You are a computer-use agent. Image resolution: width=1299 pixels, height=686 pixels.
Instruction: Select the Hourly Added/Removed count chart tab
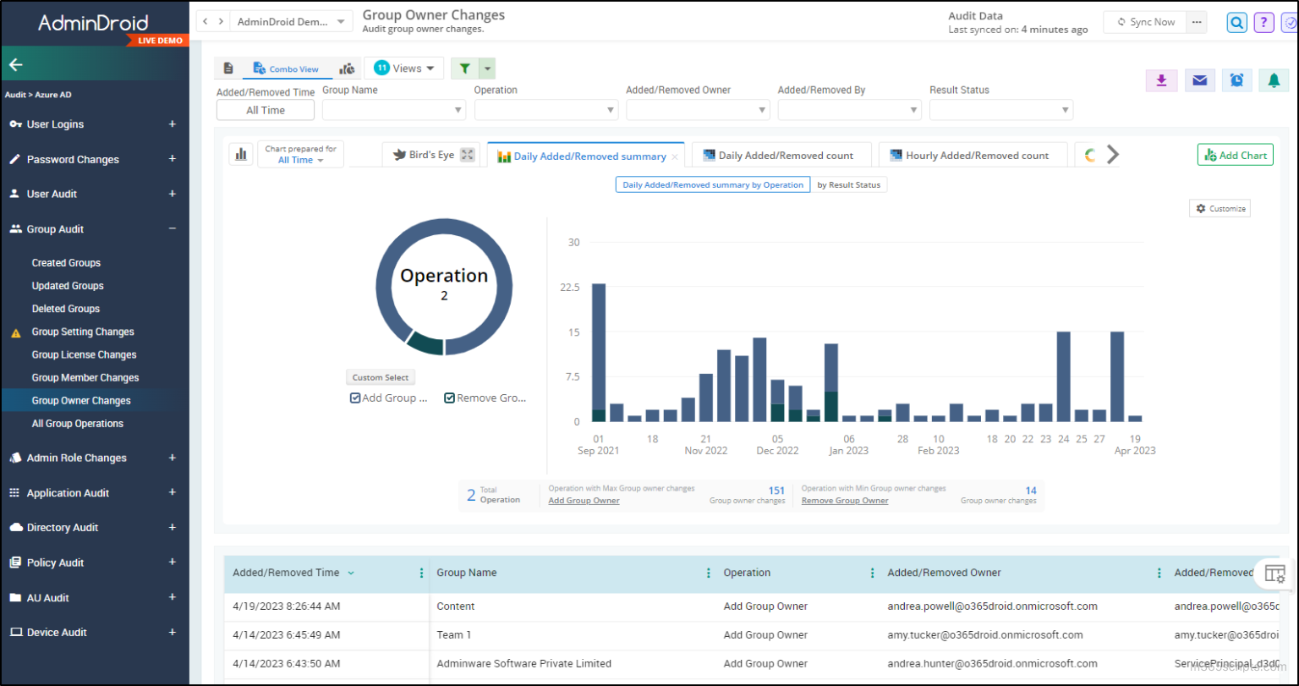973,155
